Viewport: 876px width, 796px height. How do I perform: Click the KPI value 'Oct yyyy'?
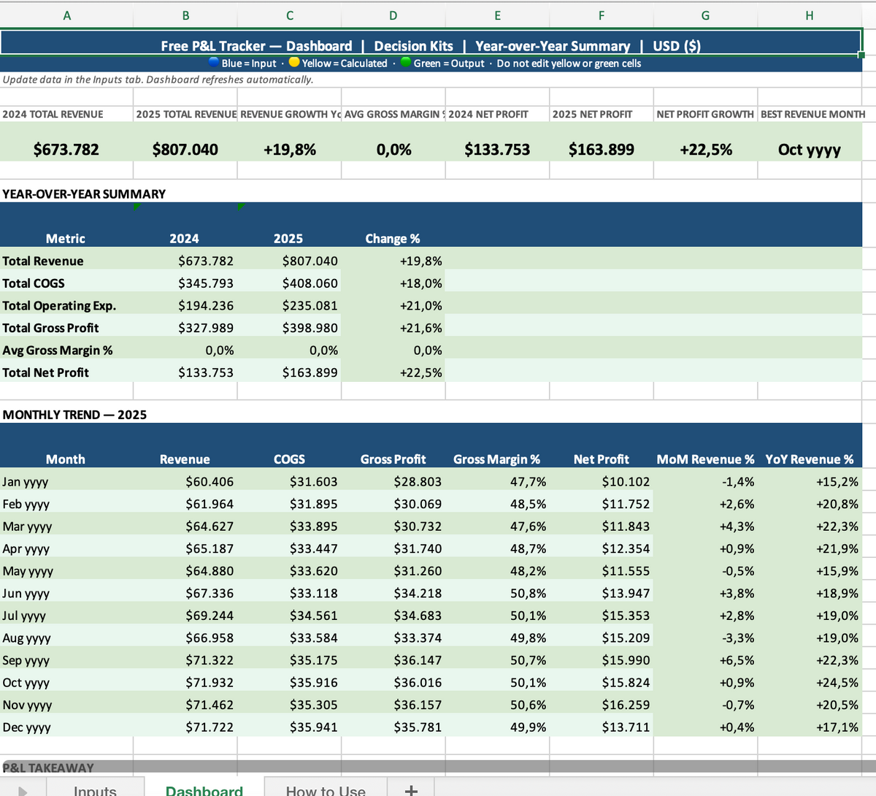coord(810,150)
